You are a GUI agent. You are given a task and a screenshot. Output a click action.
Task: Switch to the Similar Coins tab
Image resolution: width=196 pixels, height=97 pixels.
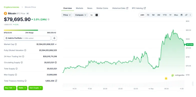[102, 8]
